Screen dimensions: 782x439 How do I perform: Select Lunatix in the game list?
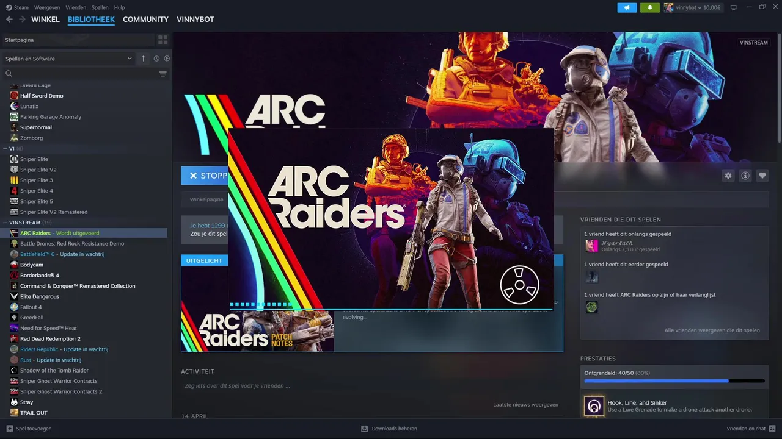pyautogui.click(x=29, y=106)
